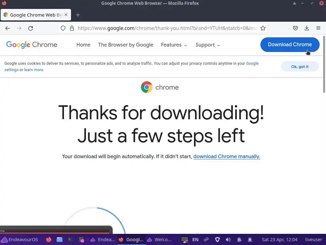The height and width of the screenshot is (245, 326).
Task: Open the volume control tray icon
Action: (228, 240)
